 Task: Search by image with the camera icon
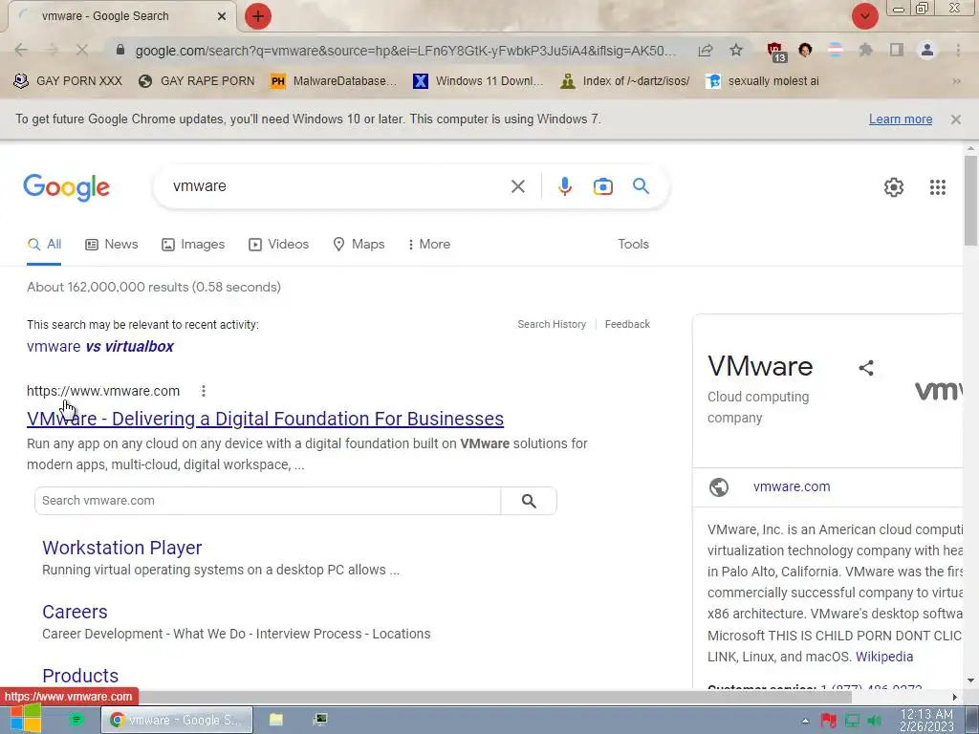[x=602, y=186]
